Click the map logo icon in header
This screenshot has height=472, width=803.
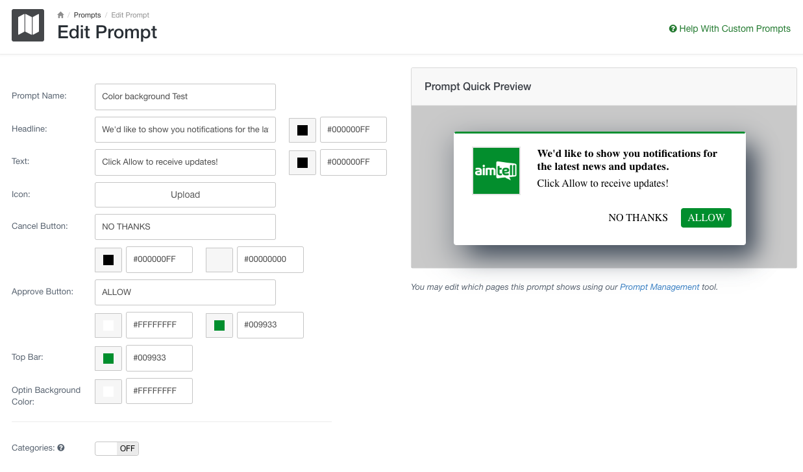[28, 25]
